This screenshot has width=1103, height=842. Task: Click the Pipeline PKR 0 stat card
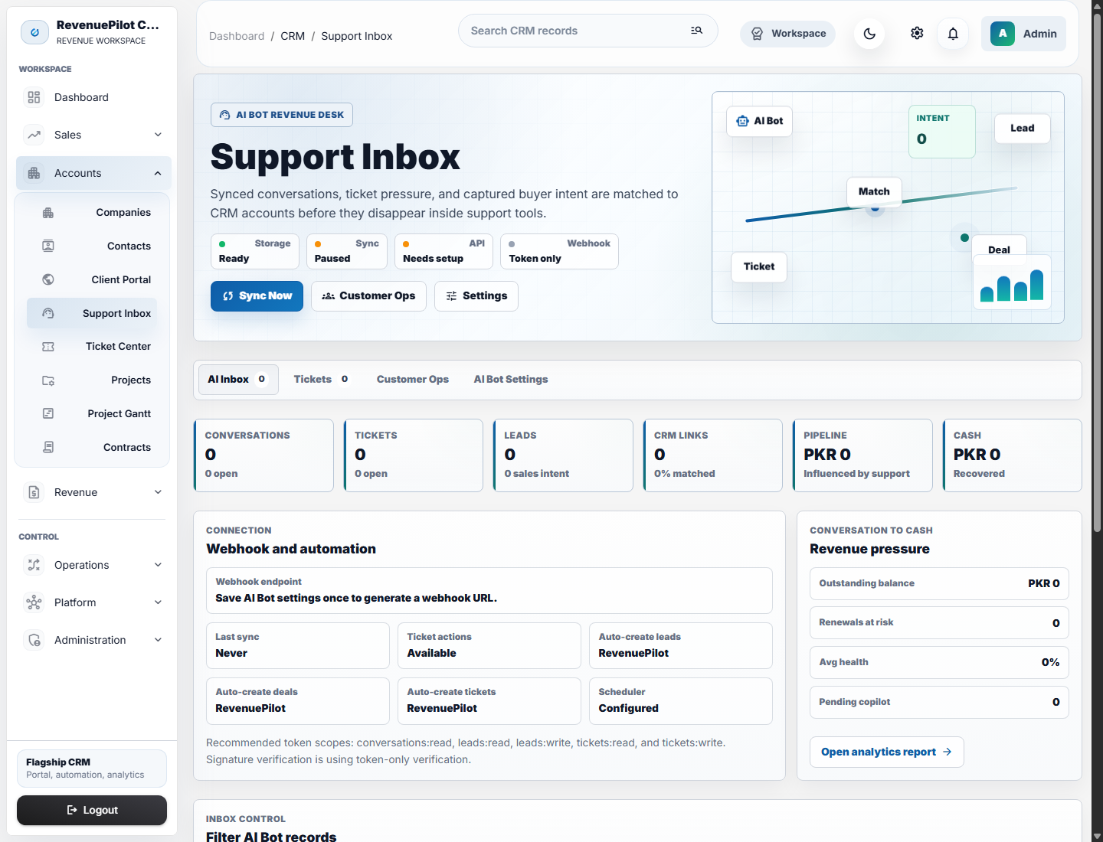coord(862,455)
